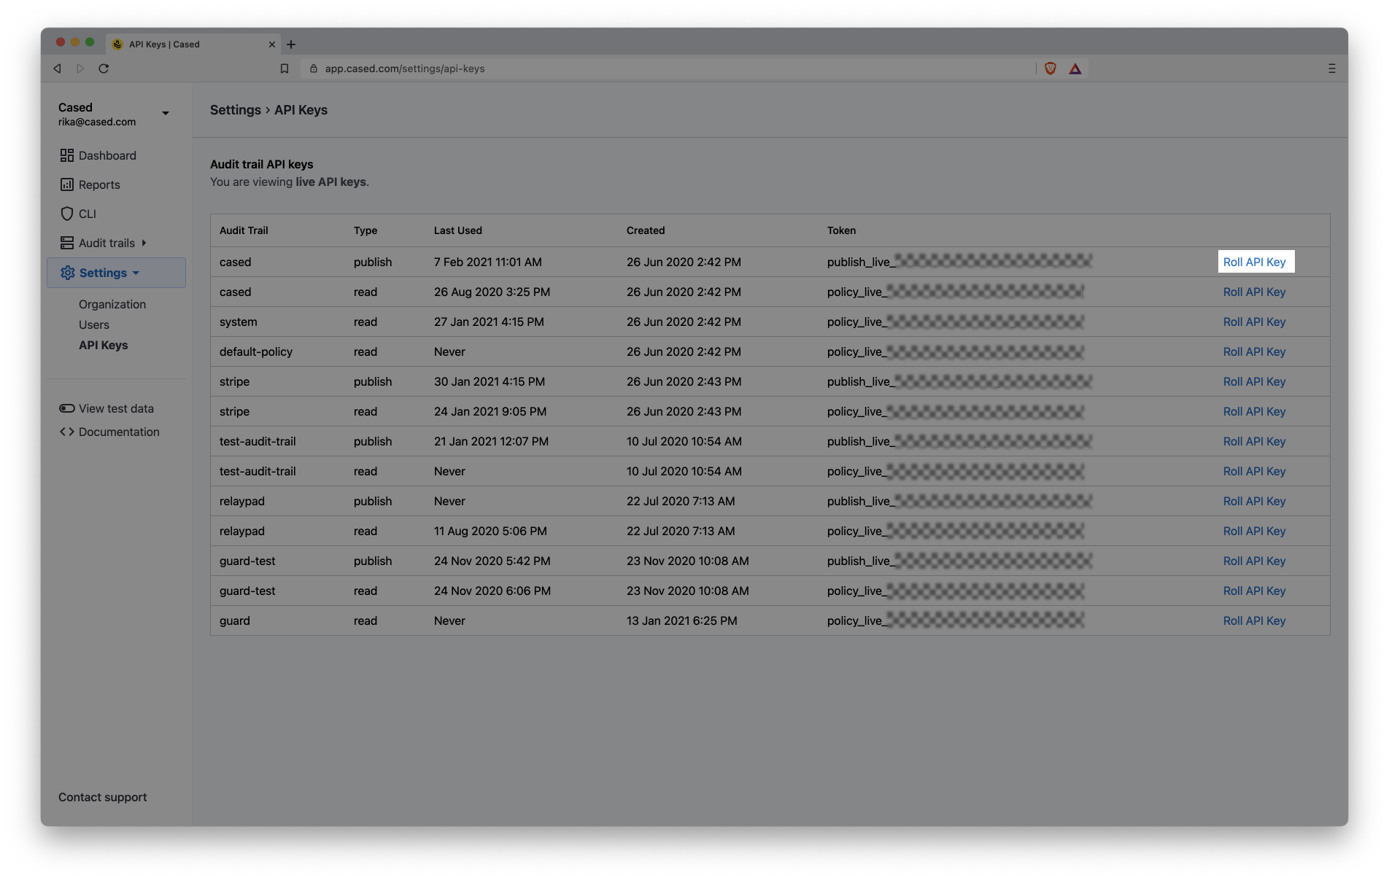Open the browser hamburger menu

click(x=1332, y=69)
